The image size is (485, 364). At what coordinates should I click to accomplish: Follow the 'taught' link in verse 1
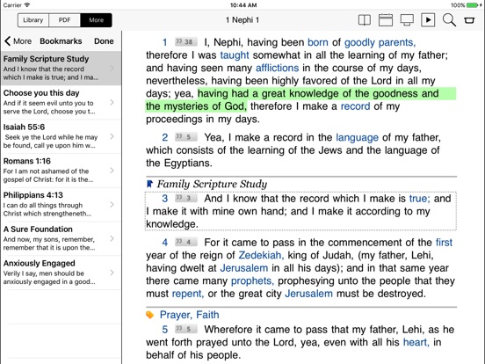(x=235, y=55)
